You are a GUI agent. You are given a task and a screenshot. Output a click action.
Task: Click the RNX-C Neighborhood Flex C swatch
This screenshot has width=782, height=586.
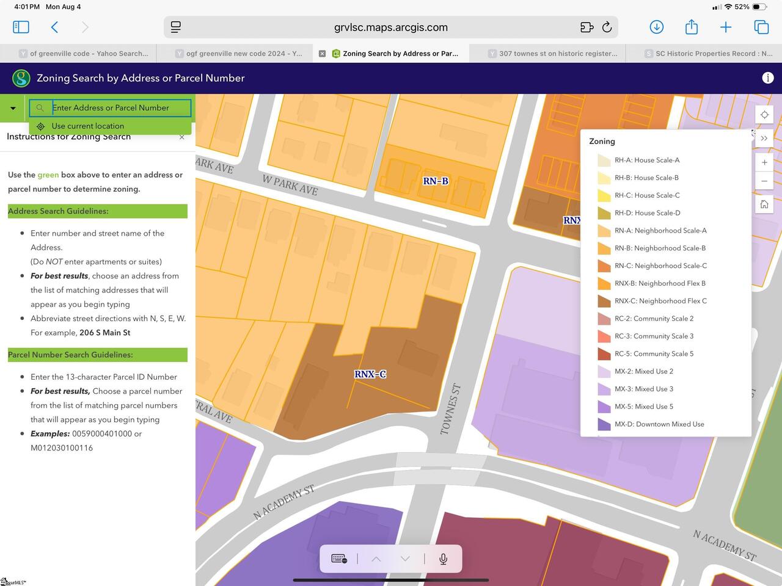(604, 301)
